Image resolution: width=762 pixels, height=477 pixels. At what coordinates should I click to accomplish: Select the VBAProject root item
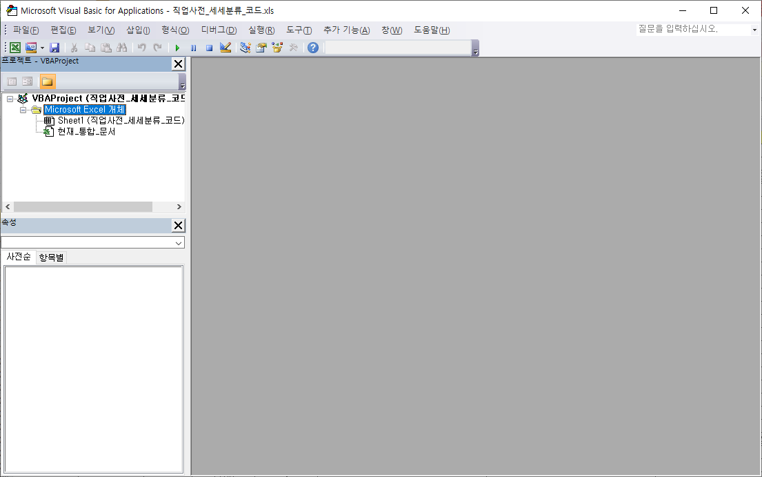(108, 98)
